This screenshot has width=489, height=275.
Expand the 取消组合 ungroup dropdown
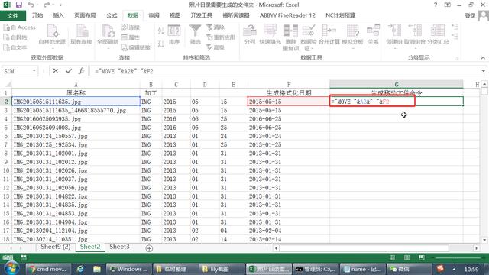pos(415,48)
